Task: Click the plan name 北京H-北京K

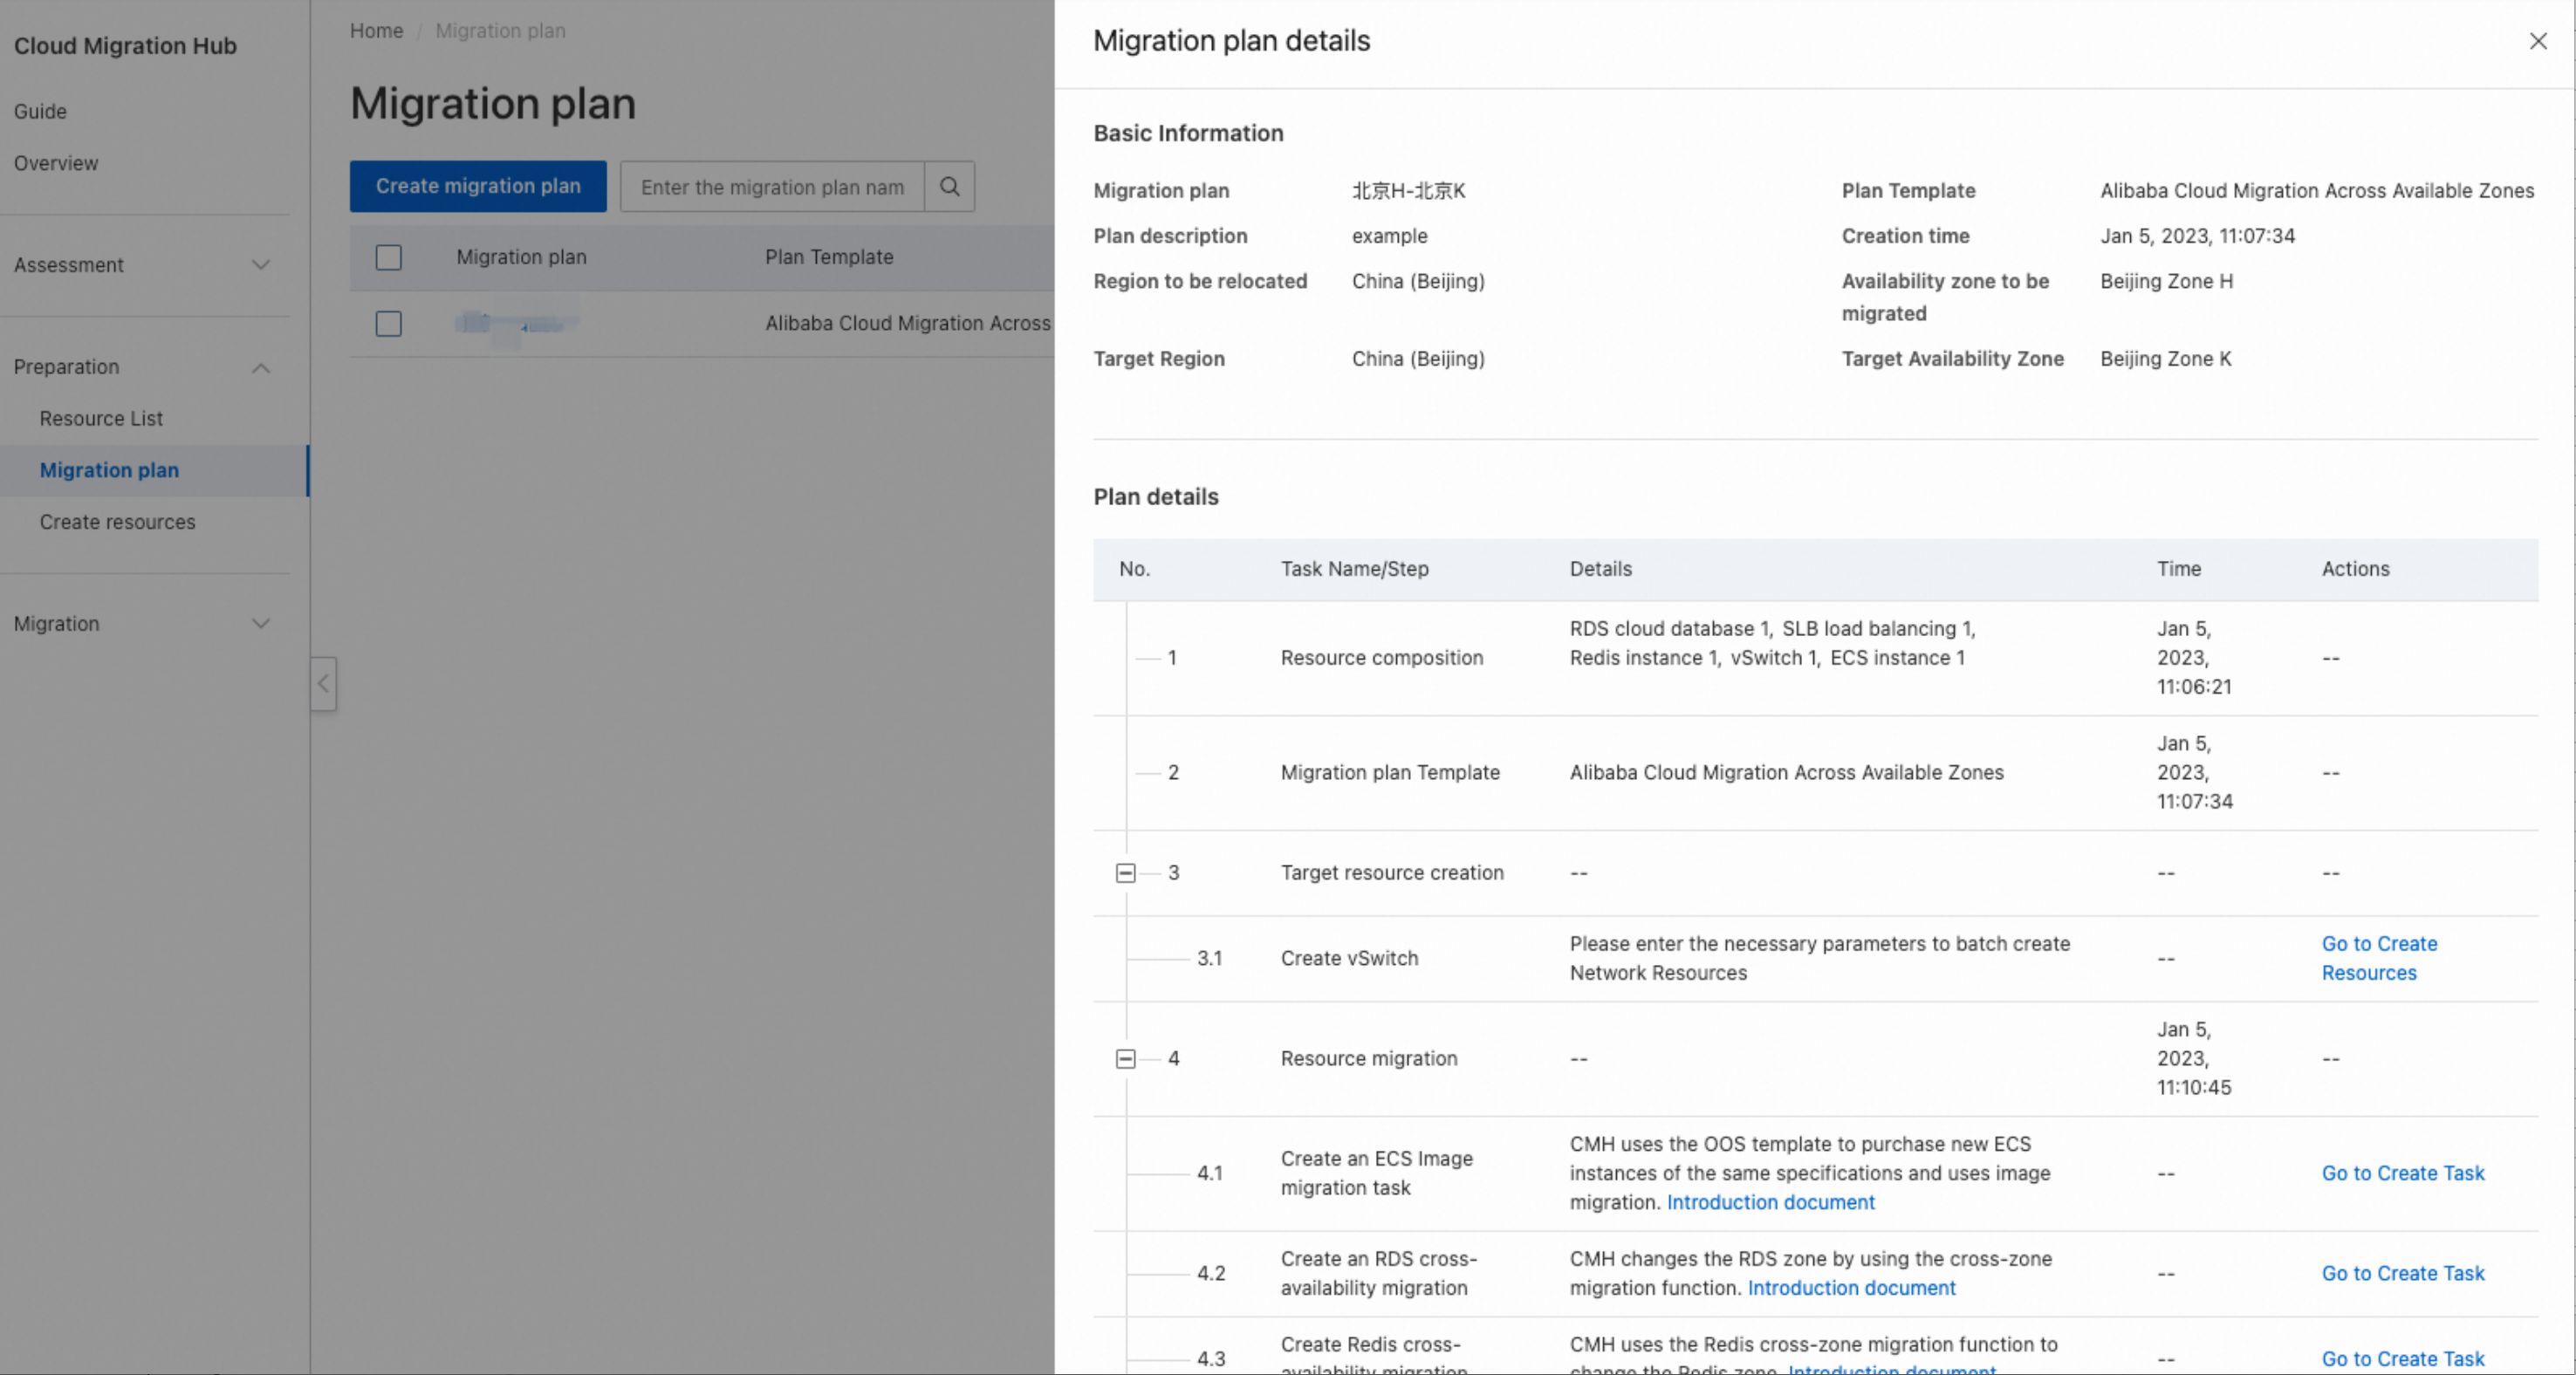Action: pos(1408,191)
